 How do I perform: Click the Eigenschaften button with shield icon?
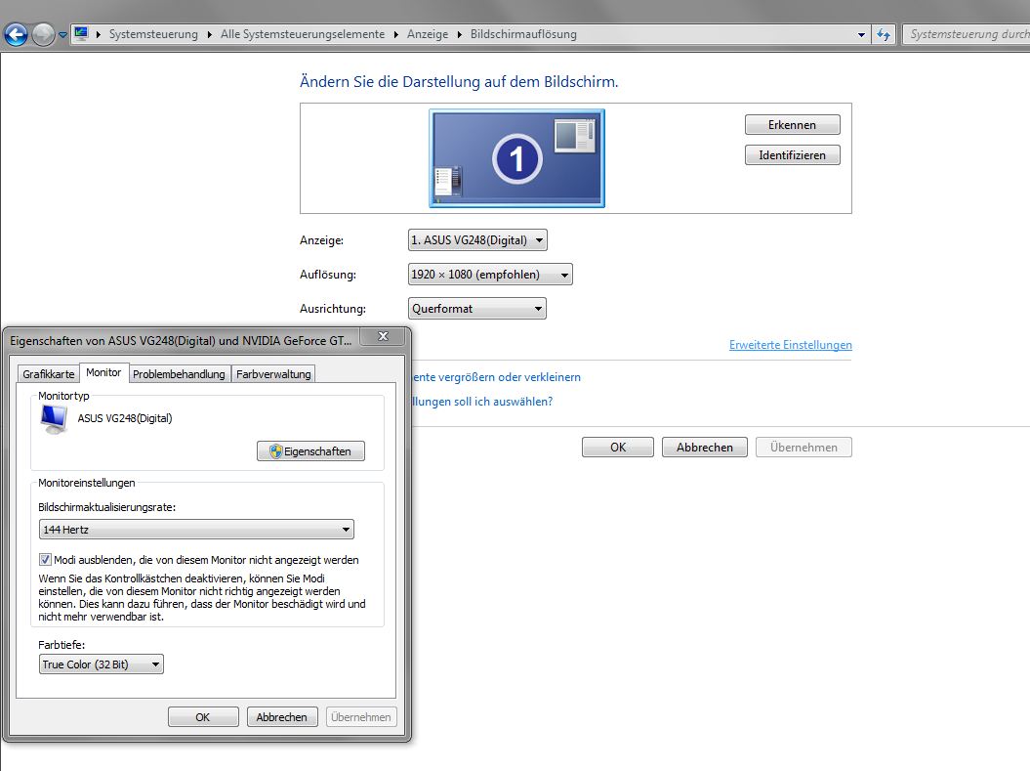click(x=310, y=450)
